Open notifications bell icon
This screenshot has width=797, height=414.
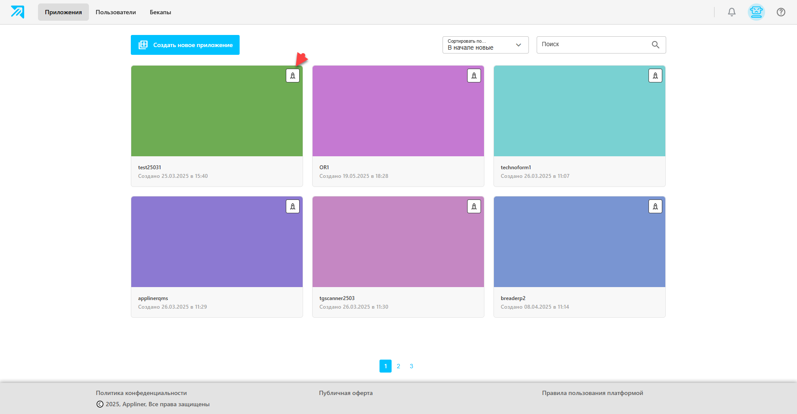tap(732, 12)
